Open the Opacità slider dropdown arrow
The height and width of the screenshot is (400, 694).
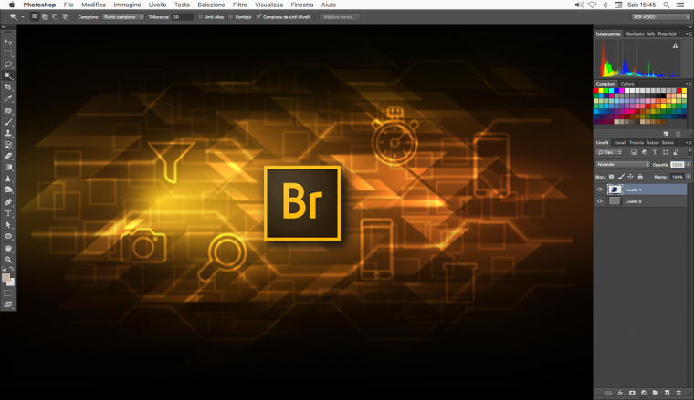(689, 164)
